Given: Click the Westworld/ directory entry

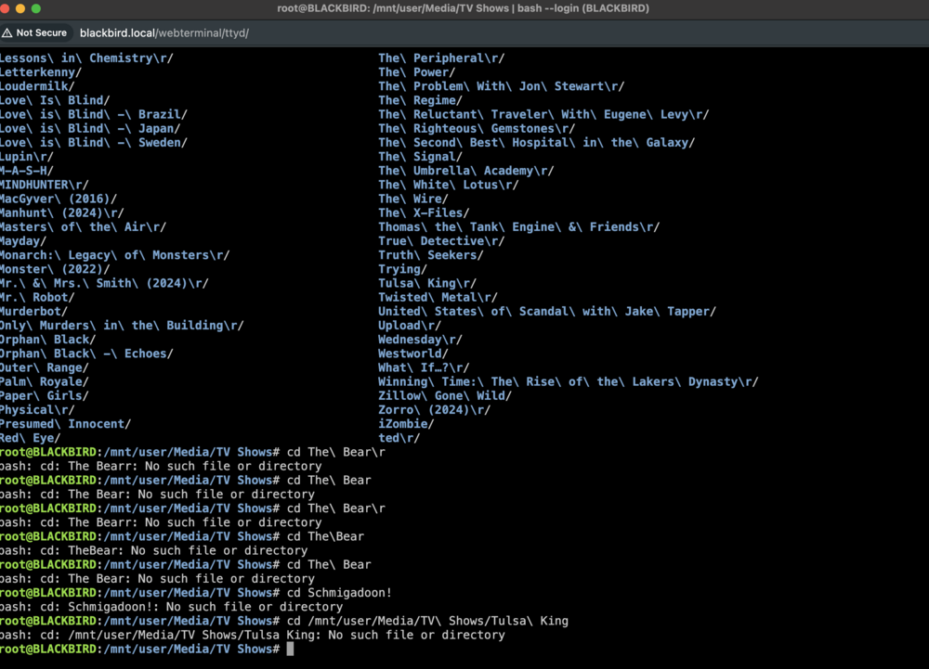Looking at the screenshot, I should 413,354.
